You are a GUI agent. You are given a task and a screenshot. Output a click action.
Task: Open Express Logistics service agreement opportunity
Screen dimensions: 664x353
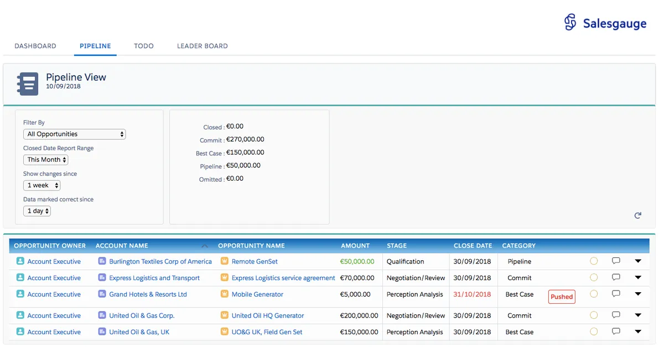283,278
